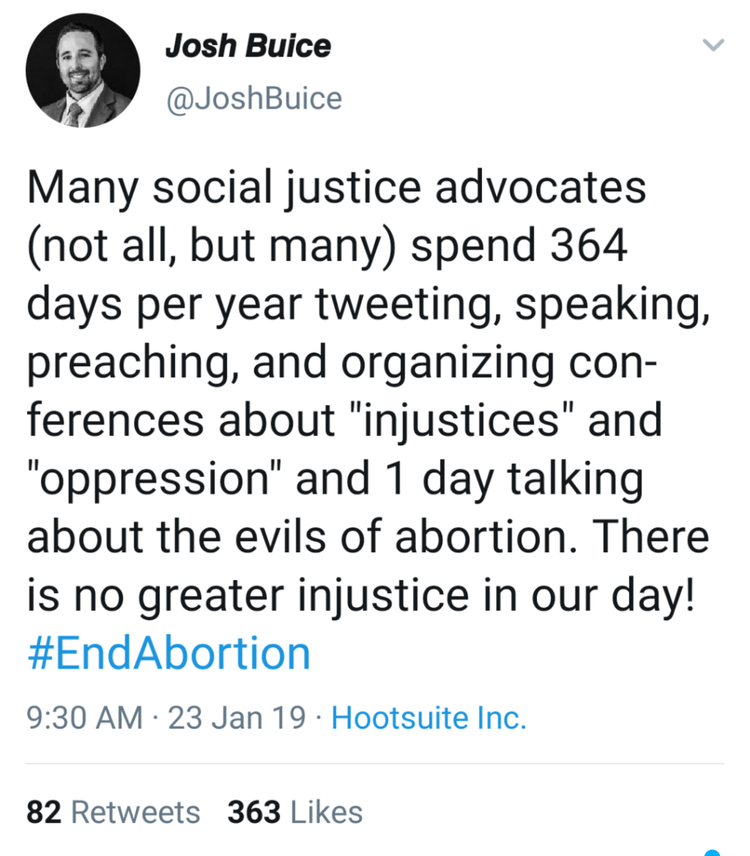View the 363 likes count number
750x856 pixels.
pyautogui.click(x=253, y=812)
